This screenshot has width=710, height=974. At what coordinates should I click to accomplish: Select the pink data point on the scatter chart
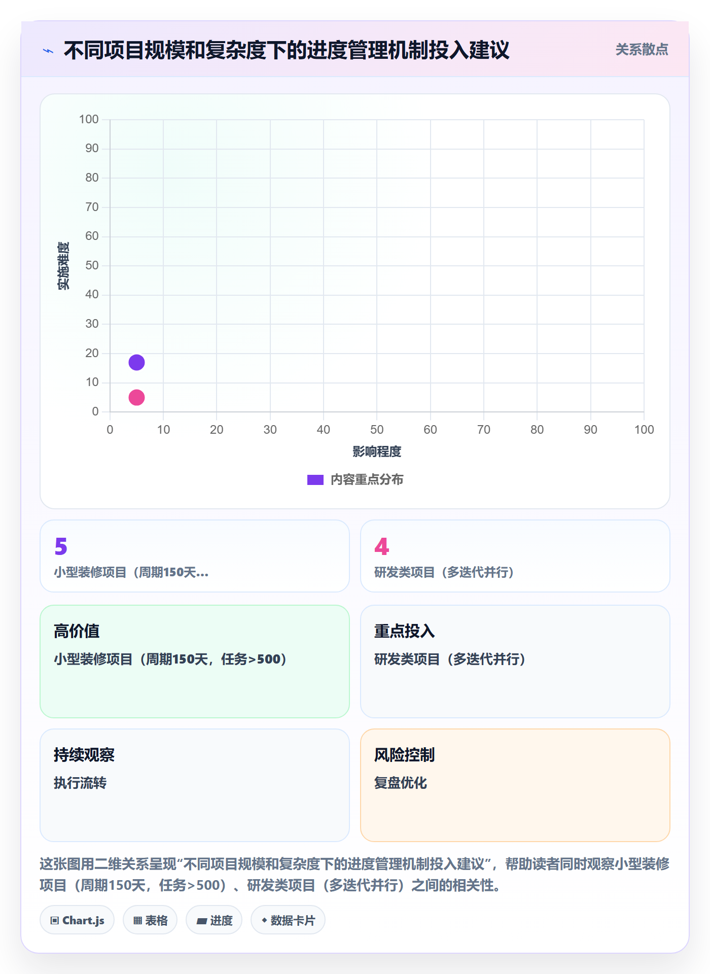136,397
